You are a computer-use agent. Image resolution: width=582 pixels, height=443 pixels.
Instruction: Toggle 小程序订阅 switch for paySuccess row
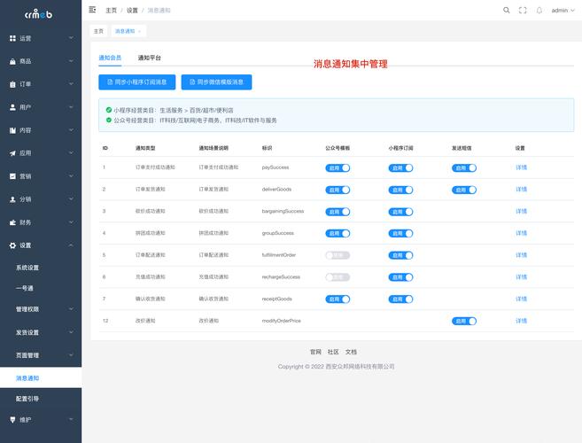tap(401, 167)
